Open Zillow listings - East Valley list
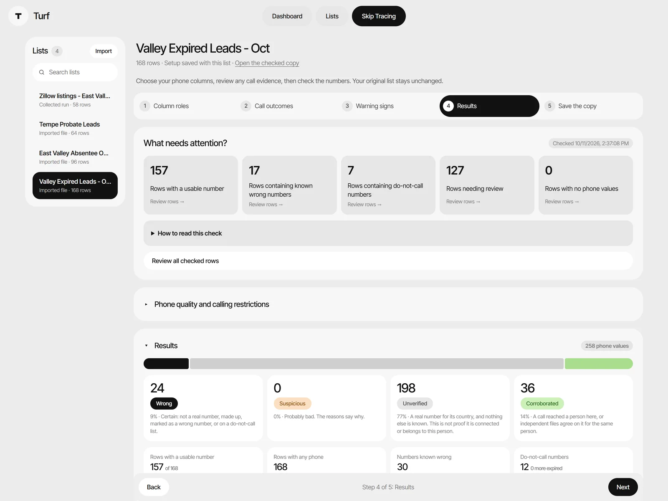The image size is (668, 501). pos(75,100)
